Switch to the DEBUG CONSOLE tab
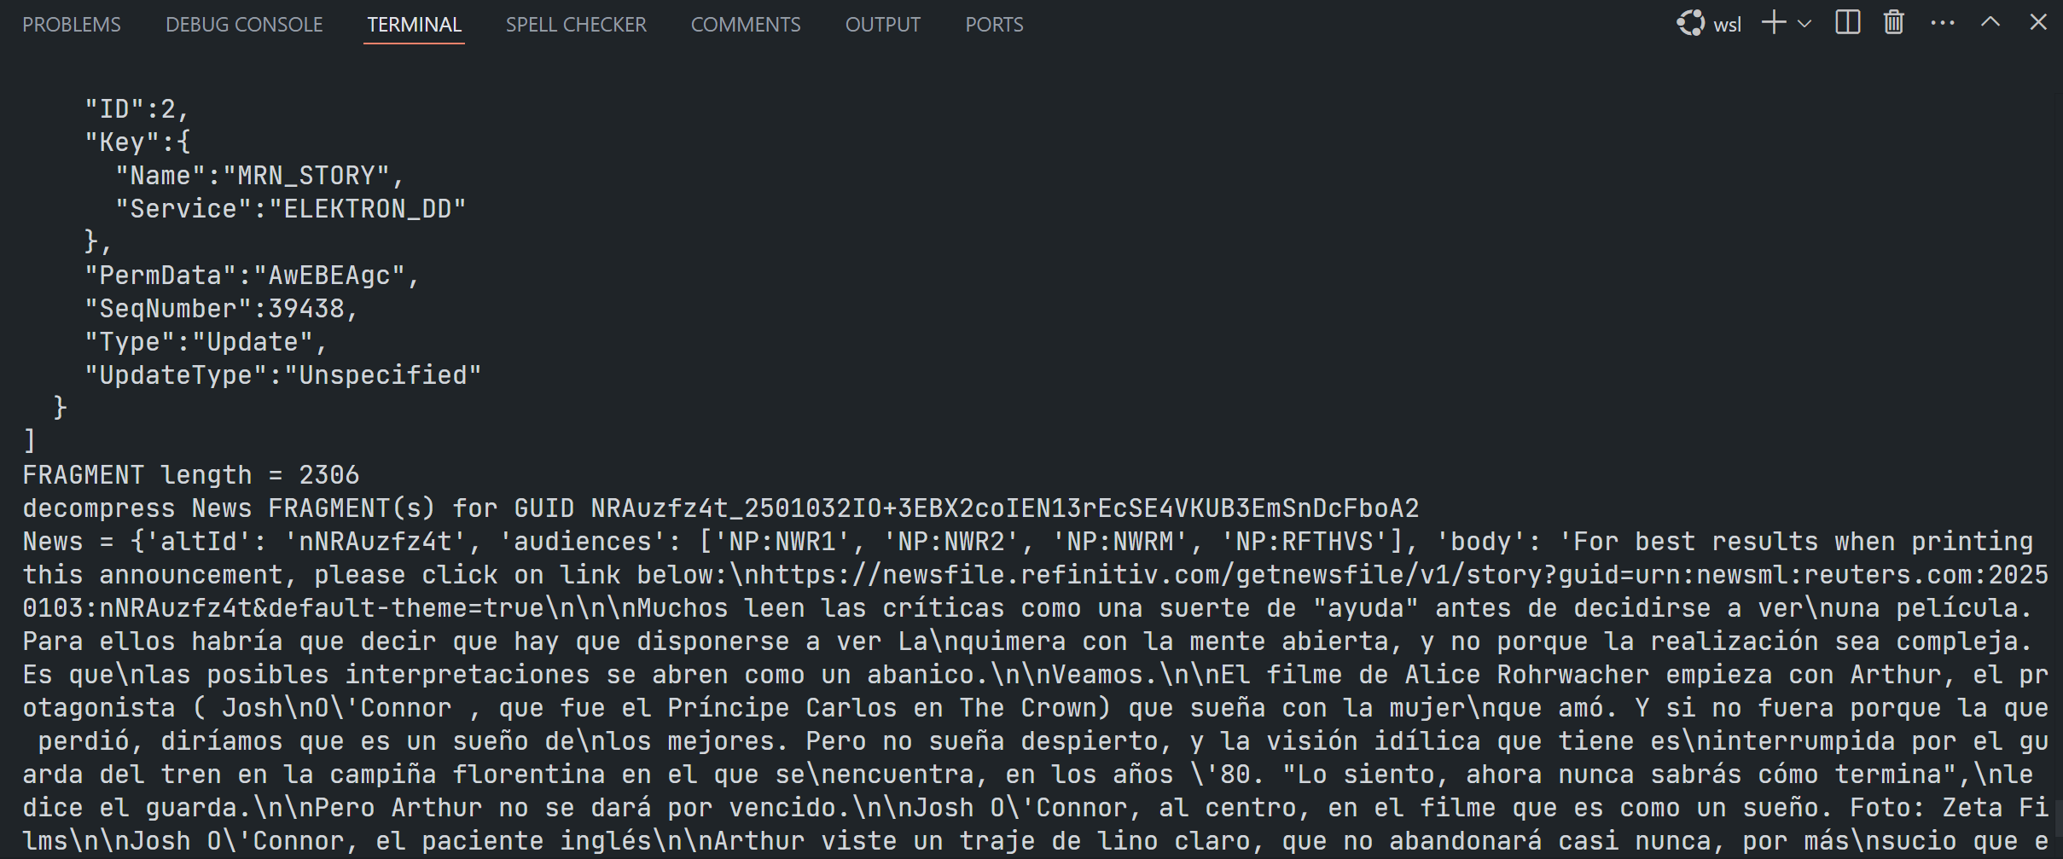2063x859 pixels. (x=244, y=25)
